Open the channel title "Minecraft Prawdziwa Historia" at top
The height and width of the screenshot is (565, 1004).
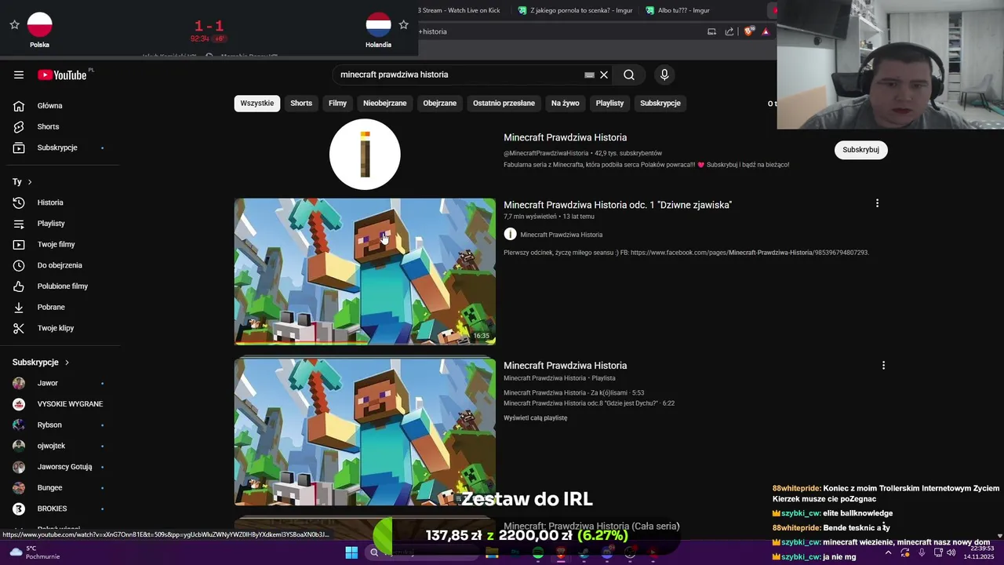click(565, 137)
